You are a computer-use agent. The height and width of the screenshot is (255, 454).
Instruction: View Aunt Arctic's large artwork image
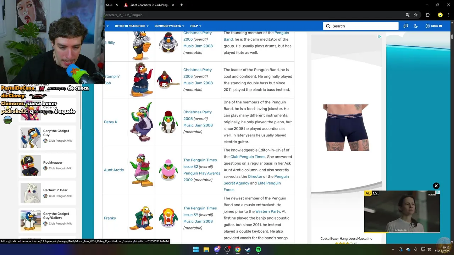pos(142,170)
